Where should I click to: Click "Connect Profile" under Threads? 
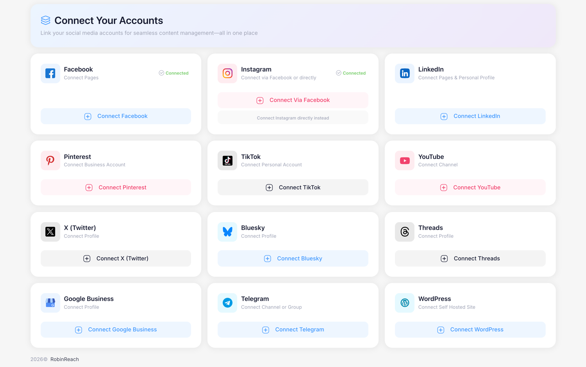pyautogui.click(x=436, y=236)
